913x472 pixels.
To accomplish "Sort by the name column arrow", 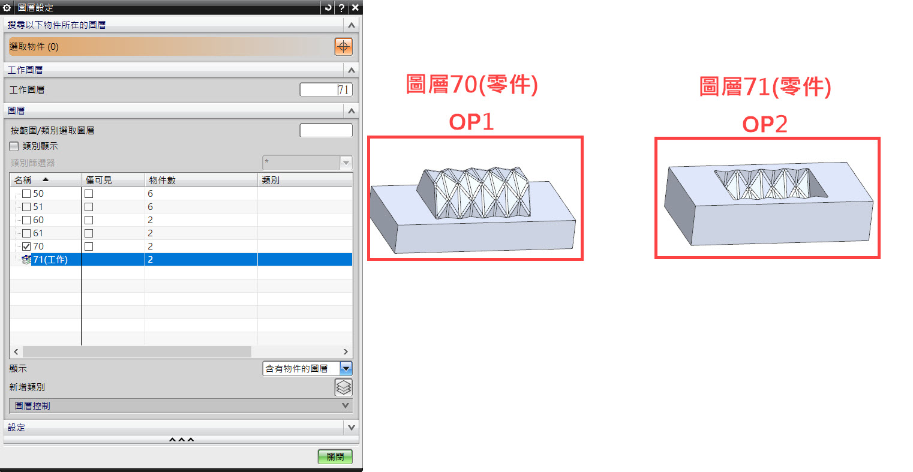I will (x=46, y=180).
